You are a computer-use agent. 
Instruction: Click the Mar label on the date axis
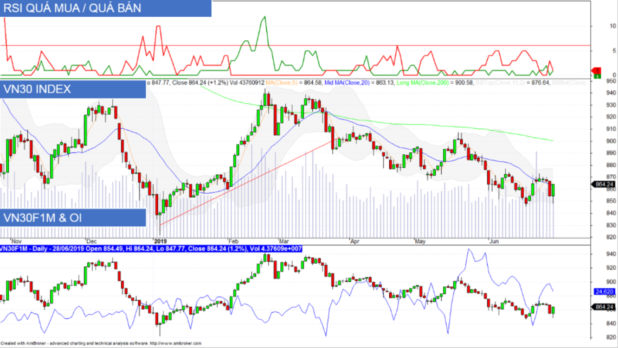click(x=283, y=241)
